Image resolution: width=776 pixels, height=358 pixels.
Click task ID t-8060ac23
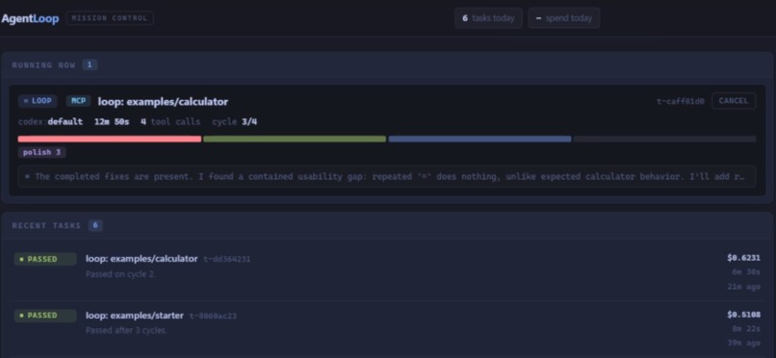point(214,316)
